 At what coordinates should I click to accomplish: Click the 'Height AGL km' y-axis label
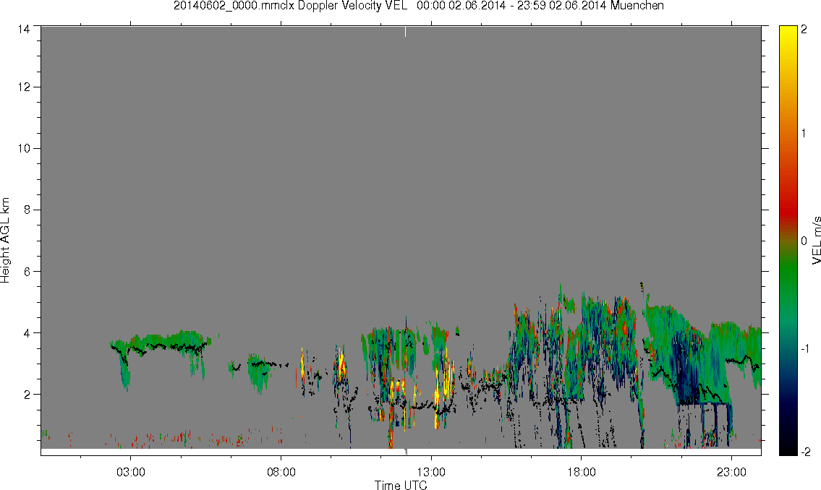(x=5, y=241)
